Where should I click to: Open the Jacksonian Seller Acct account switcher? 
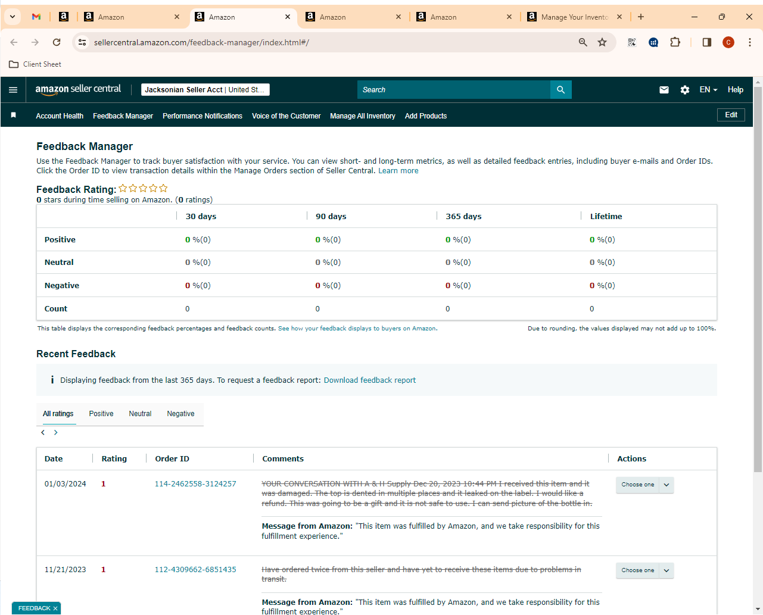pyautogui.click(x=205, y=90)
